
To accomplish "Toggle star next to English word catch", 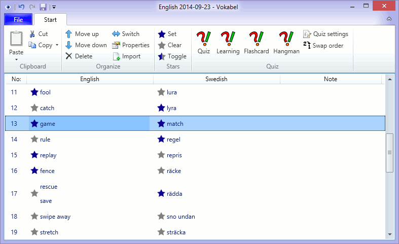I will coord(34,108).
